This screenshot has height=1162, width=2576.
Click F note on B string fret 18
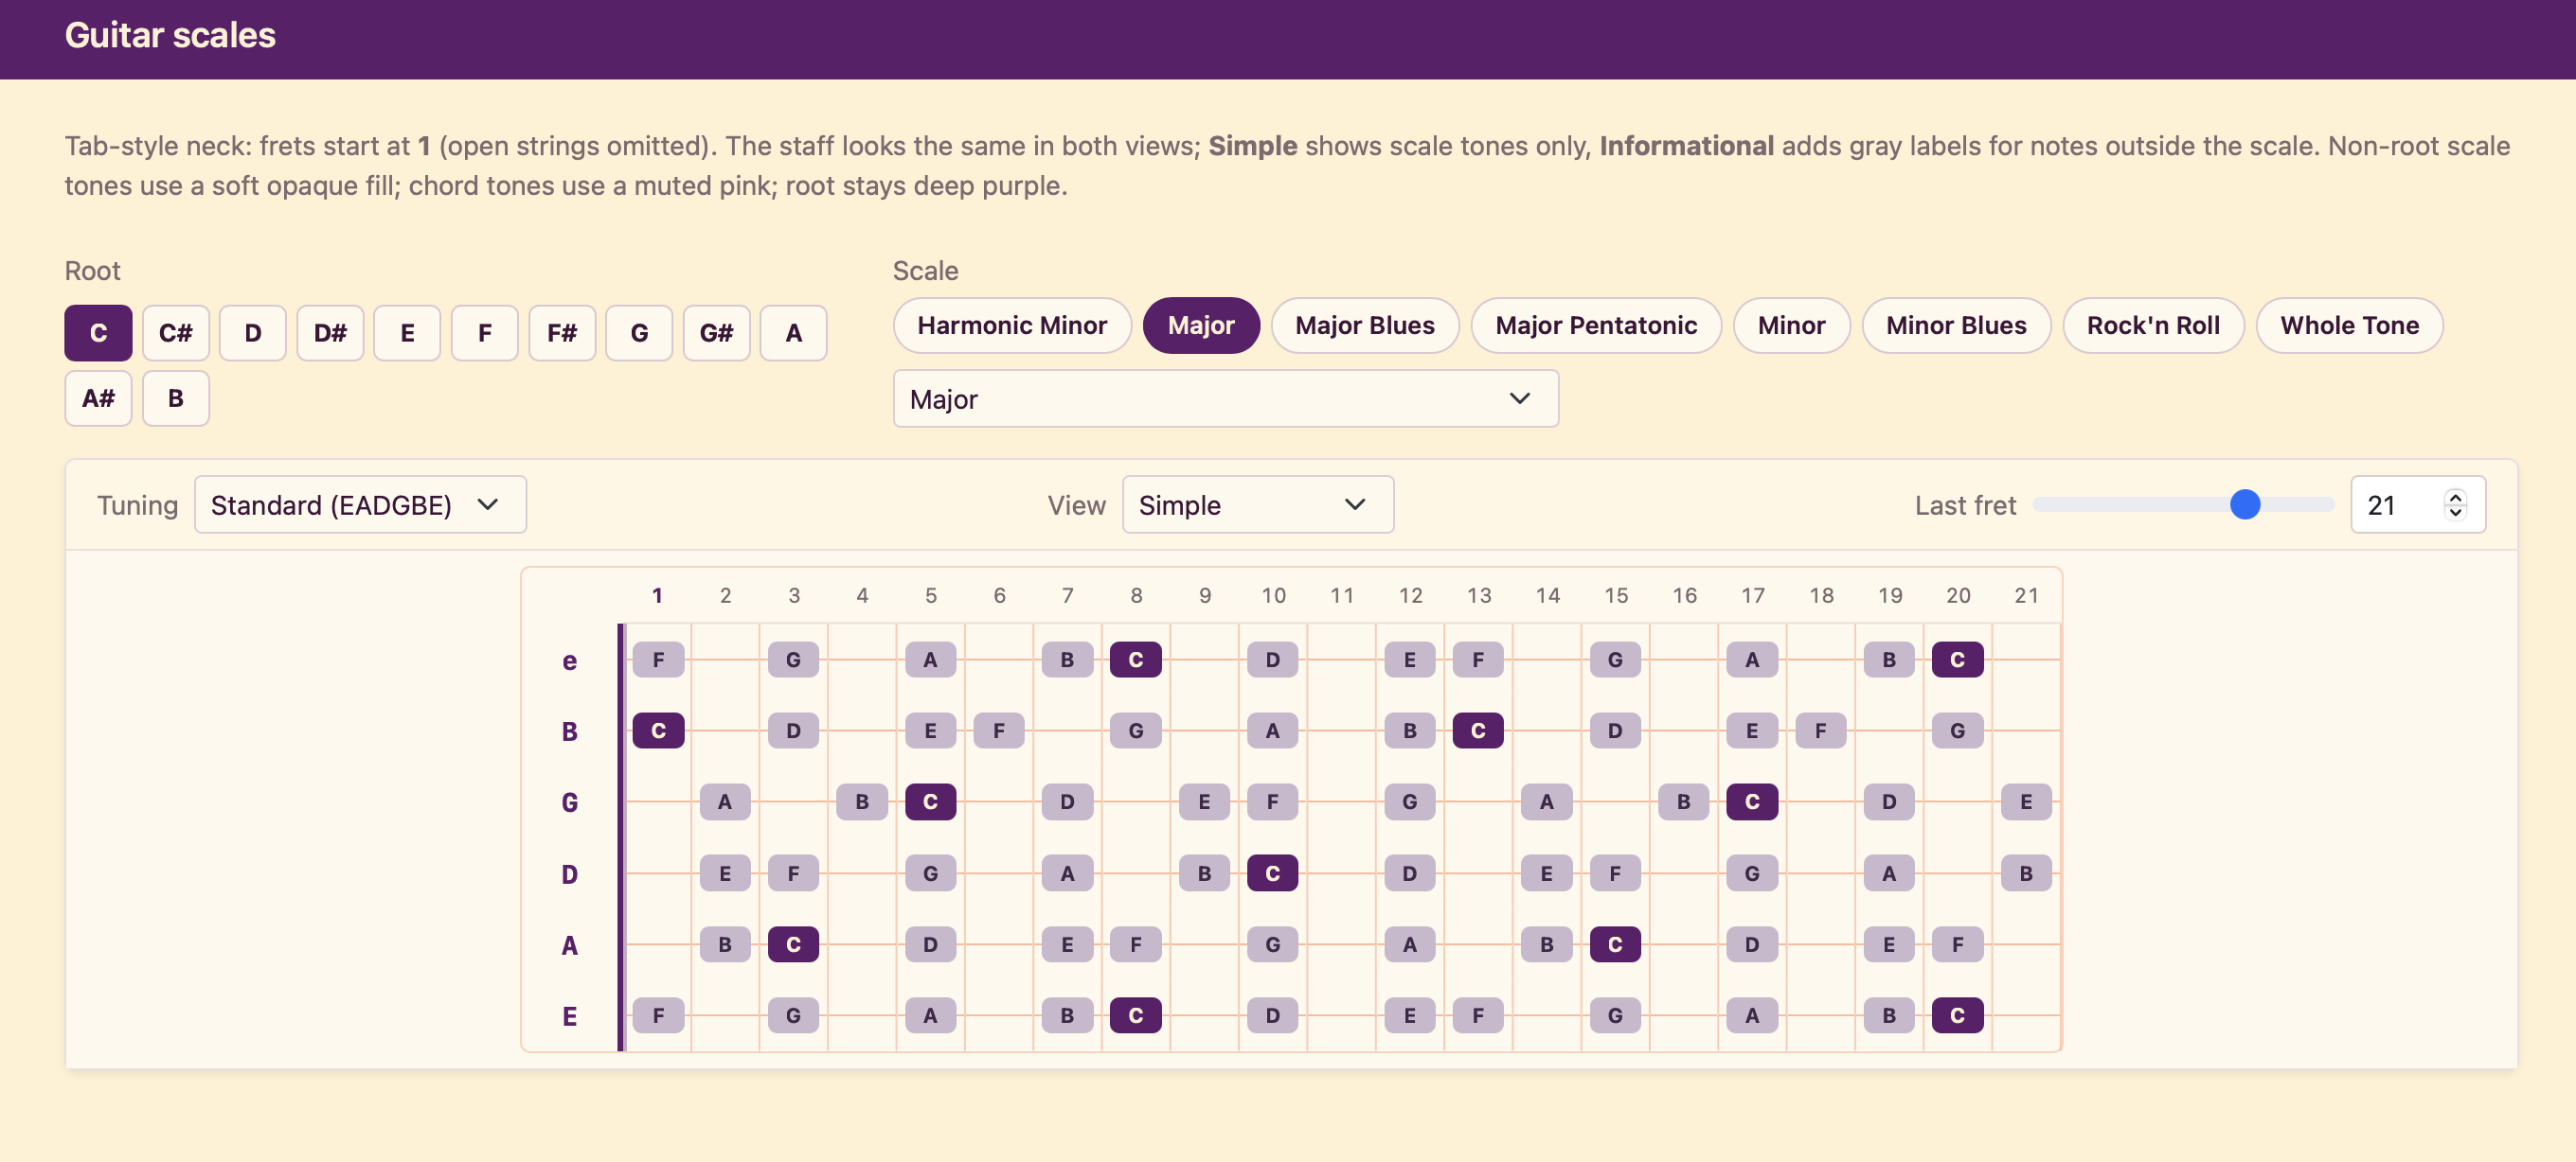click(1821, 731)
